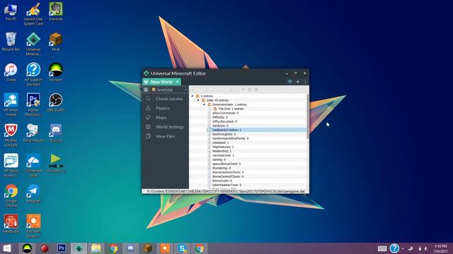The height and width of the screenshot is (254, 453).
Task: Click the Skype taskbar icon
Action: click(x=183, y=248)
